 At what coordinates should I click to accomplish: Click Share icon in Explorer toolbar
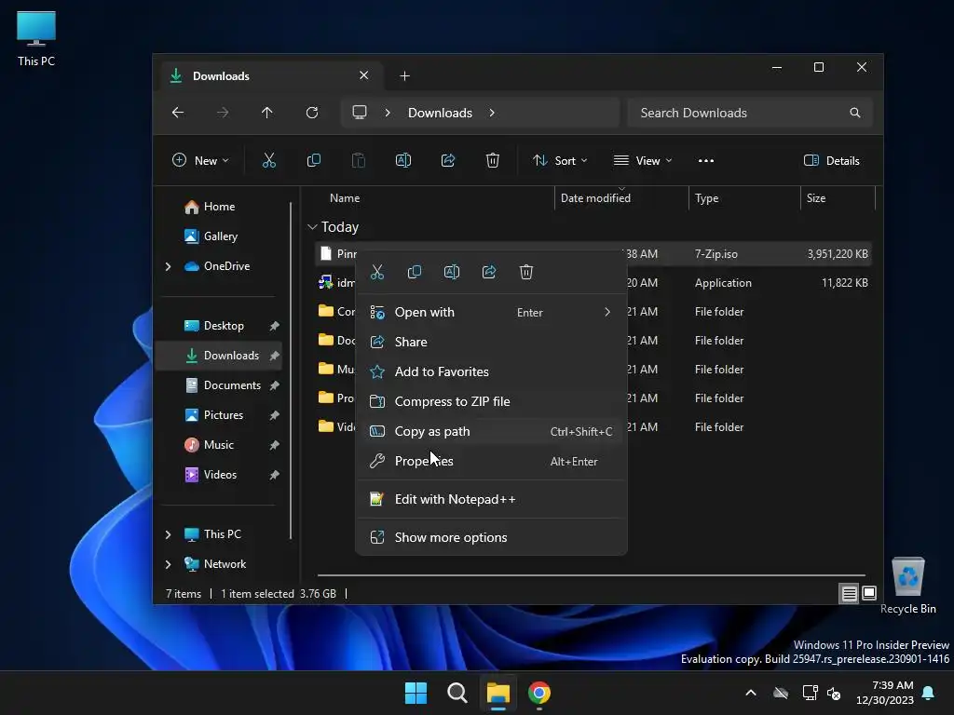click(x=448, y=160)
